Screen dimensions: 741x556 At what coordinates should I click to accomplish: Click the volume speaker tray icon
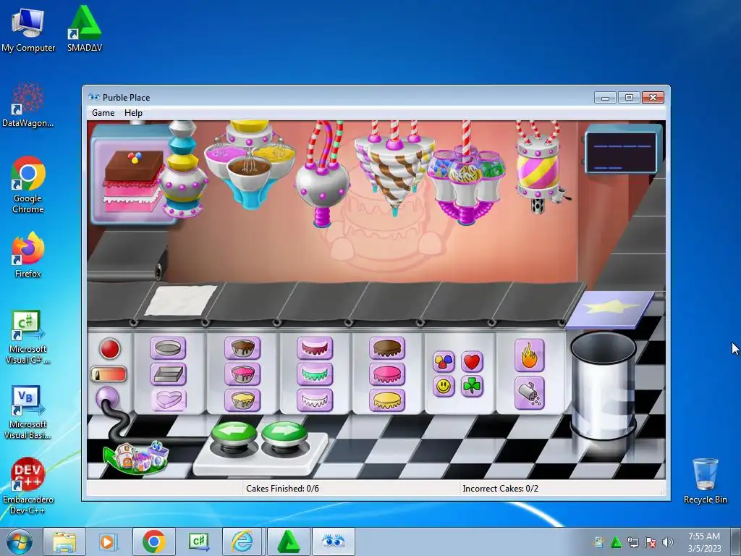pos(667,542)
